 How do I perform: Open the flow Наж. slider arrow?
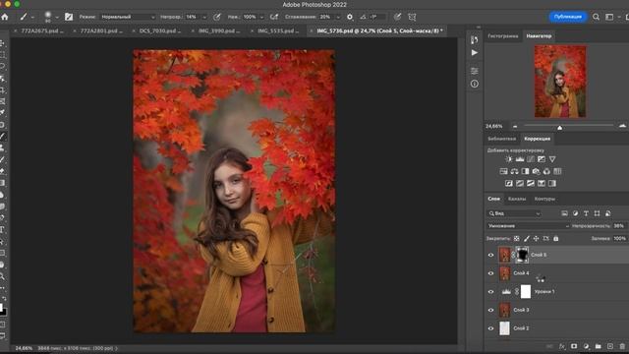(x=261, y=17)
